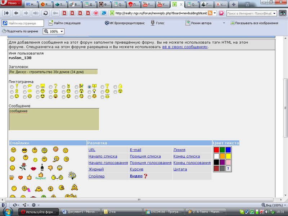Click the pink heart bookmark icon
This screenshot has height=216, width=288.
[96, 13]
